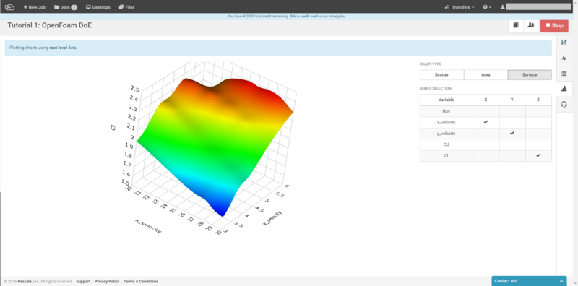Select the bar chart sidebar icon
578x286 pixels.
point(564,88)
